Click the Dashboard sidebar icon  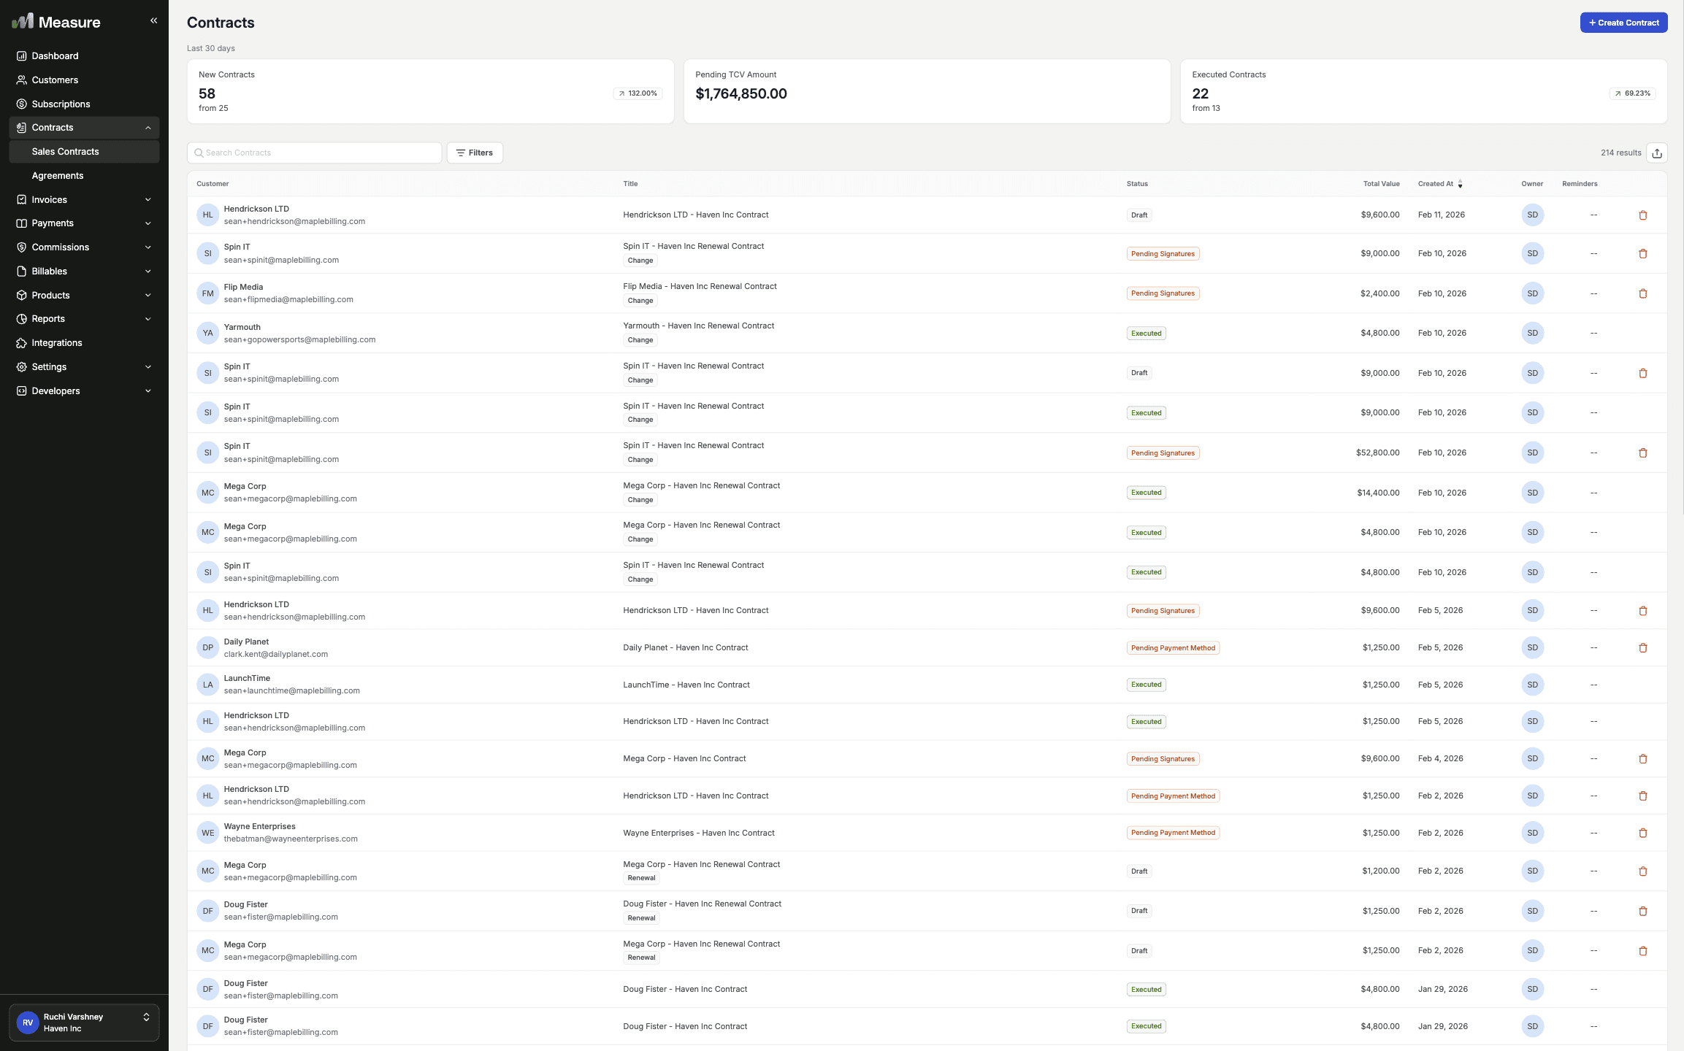click(21, 56)
